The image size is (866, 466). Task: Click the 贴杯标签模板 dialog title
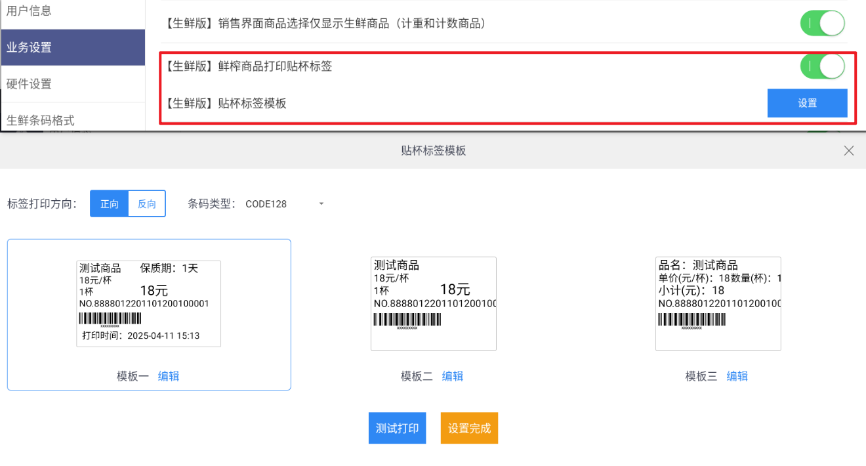(x=434, y=151)
